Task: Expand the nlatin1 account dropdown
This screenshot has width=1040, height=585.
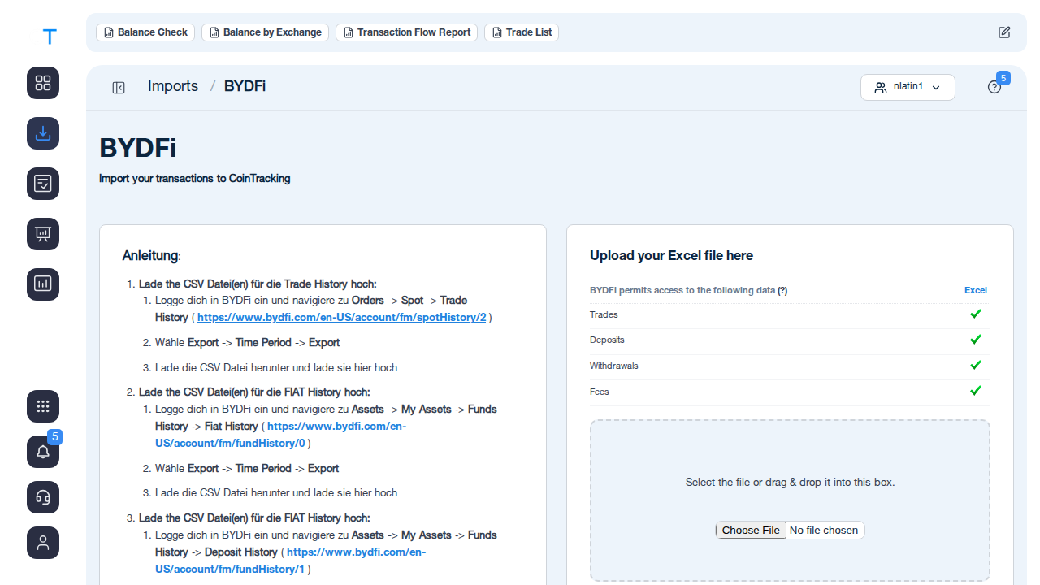Action: point(908,87)
